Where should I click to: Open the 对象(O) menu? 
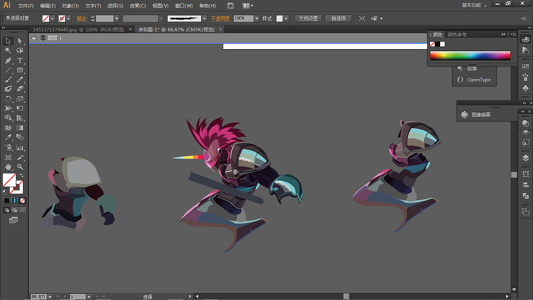pos(70,6)
